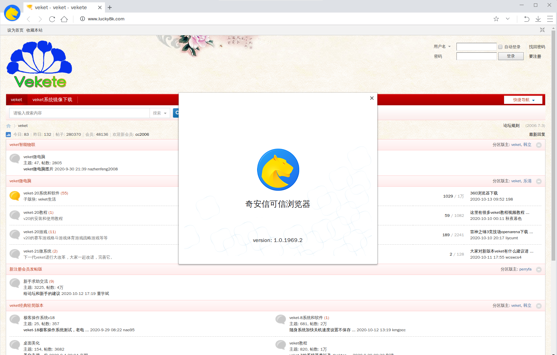Screen dimensions: 557x355
Task: Click the 桌面美化 forum bubble icon
Action: (x=15, y=345)
